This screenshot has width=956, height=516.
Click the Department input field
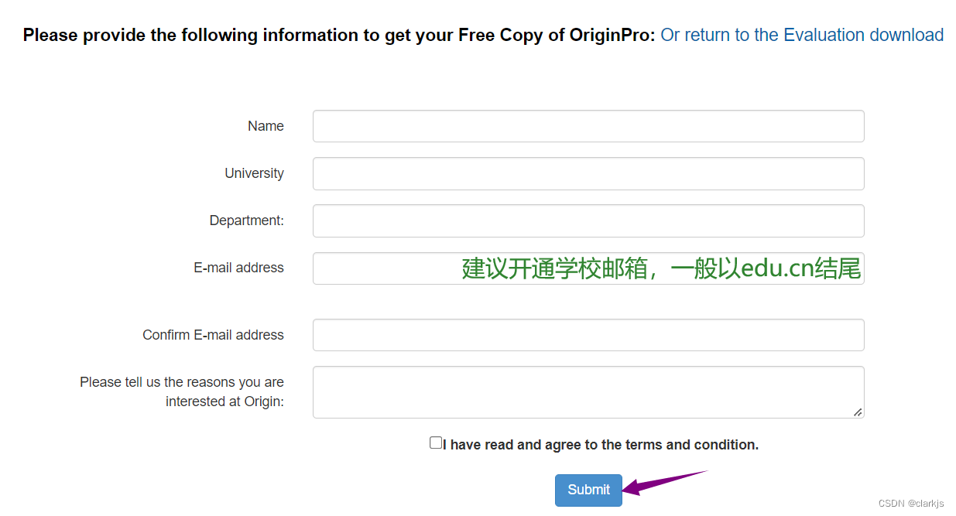tap(588, 220)
